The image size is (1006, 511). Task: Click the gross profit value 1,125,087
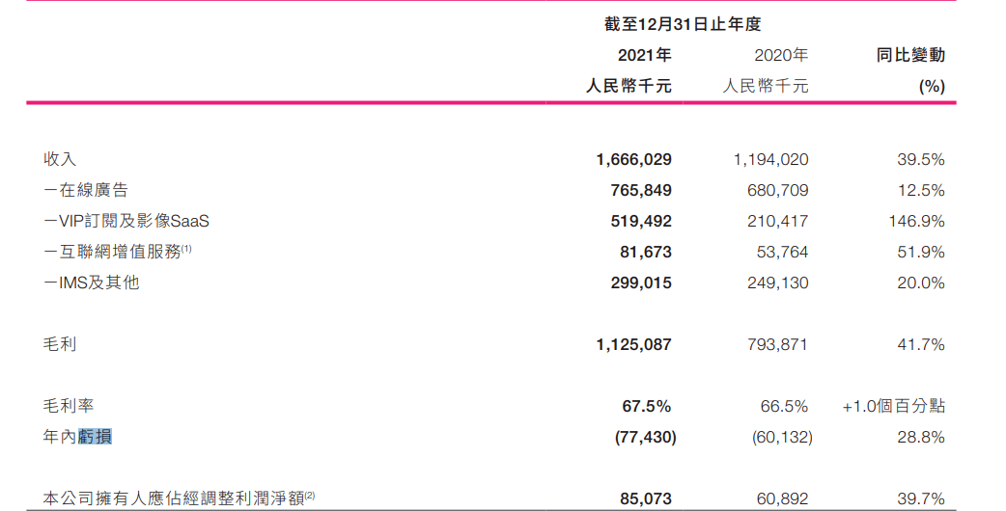pos(634,344)
